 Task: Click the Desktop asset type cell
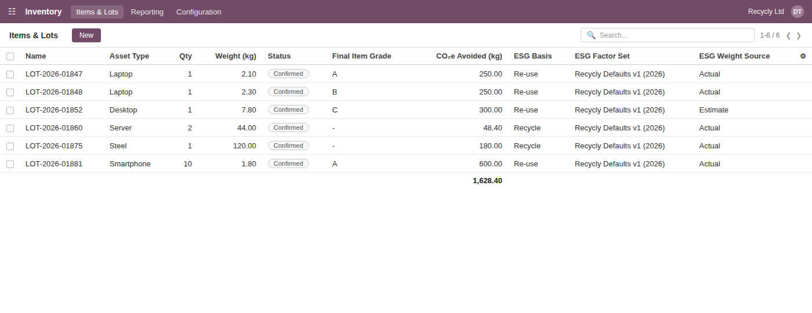pos(124,110)
